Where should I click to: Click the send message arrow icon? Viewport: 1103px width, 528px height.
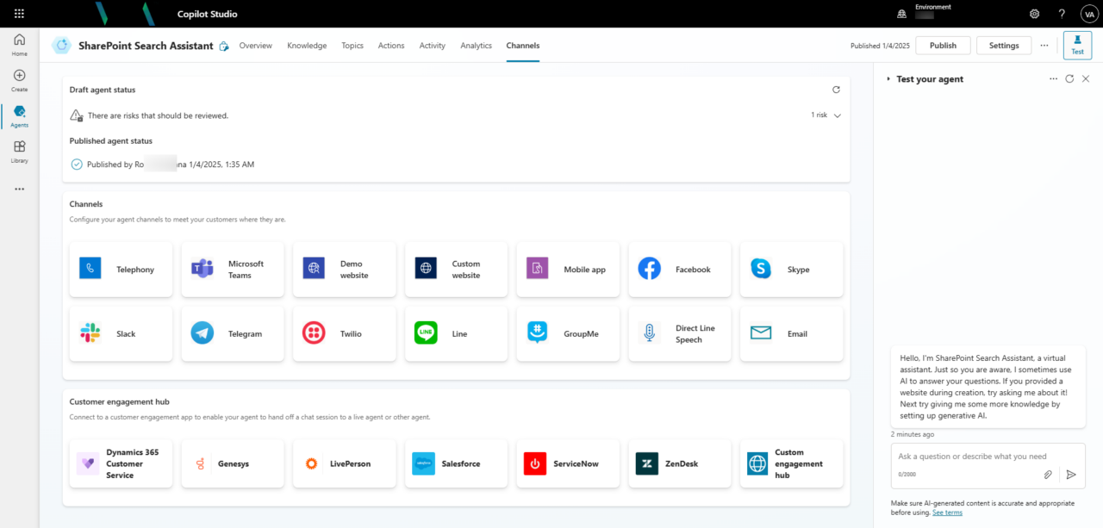tap(1071, 475)
